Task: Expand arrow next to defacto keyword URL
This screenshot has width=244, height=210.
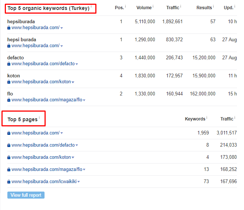Action: (77, 64)
